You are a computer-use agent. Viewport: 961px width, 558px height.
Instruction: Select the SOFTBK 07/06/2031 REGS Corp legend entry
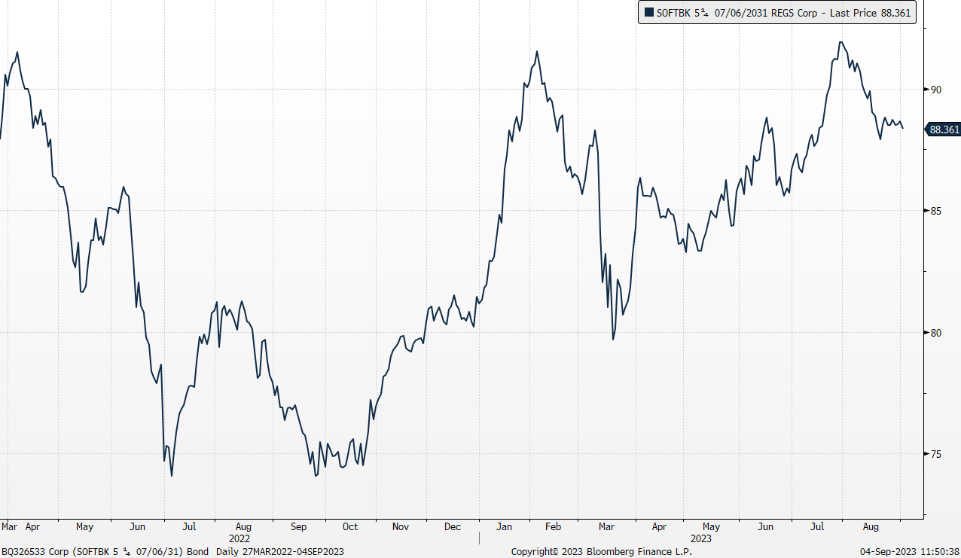(776, 13)
